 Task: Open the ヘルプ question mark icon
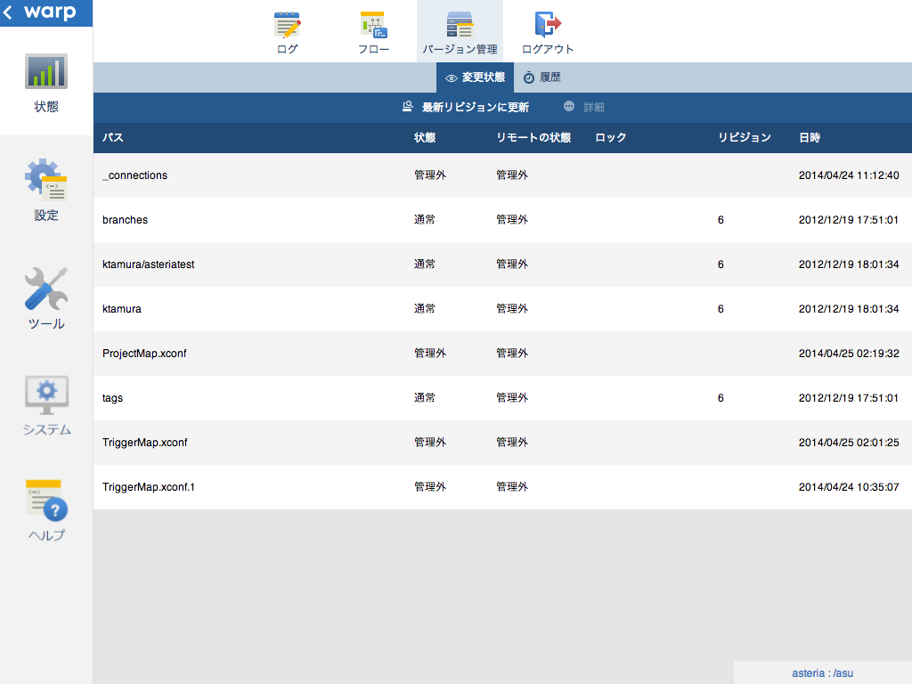pos(46,501)
